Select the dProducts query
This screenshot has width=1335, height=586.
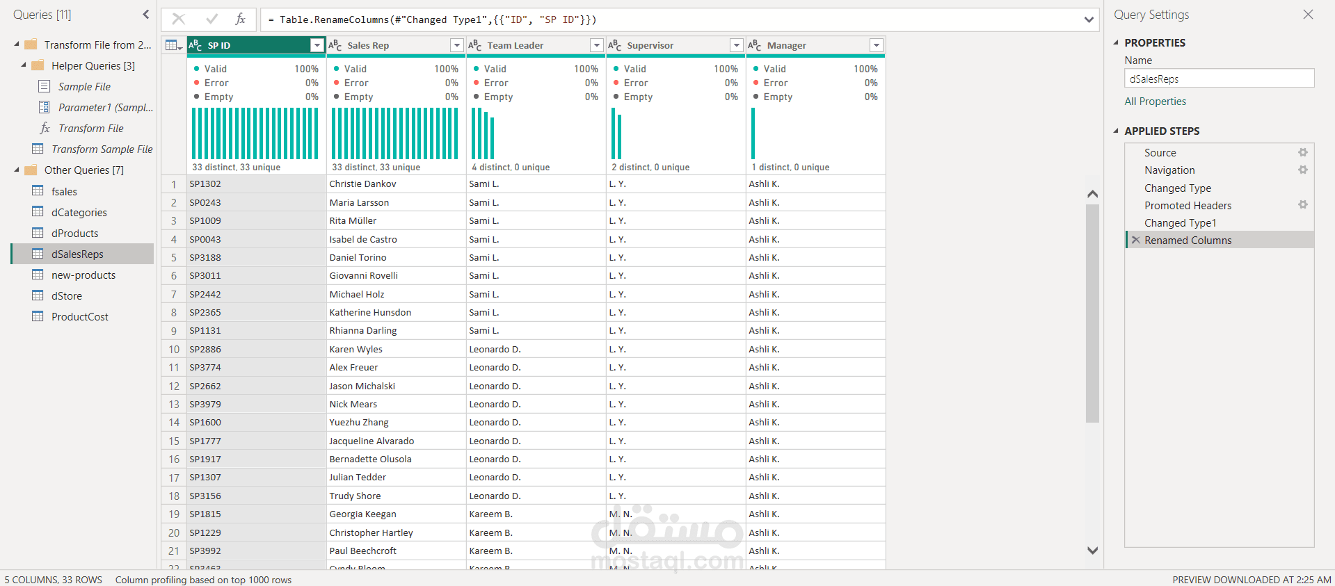coord(74,234)
